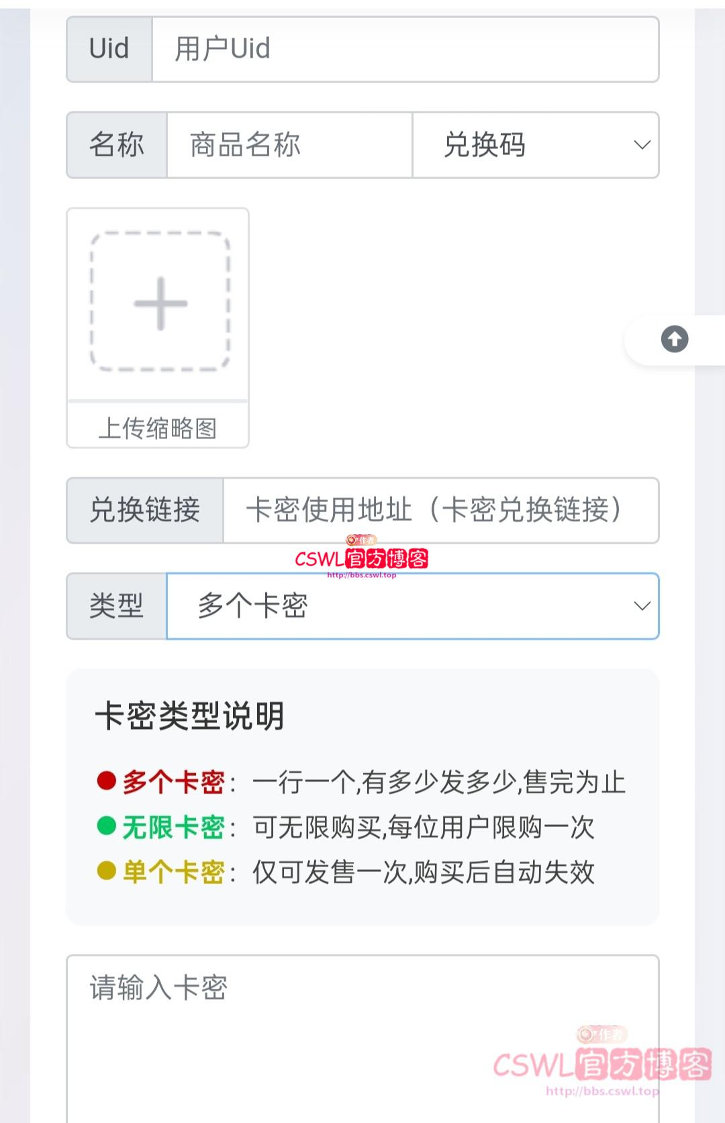Click the chevron arrow in 兑换码 selector
Screen dimensions: 725x1123
click(x=642, y=145)
